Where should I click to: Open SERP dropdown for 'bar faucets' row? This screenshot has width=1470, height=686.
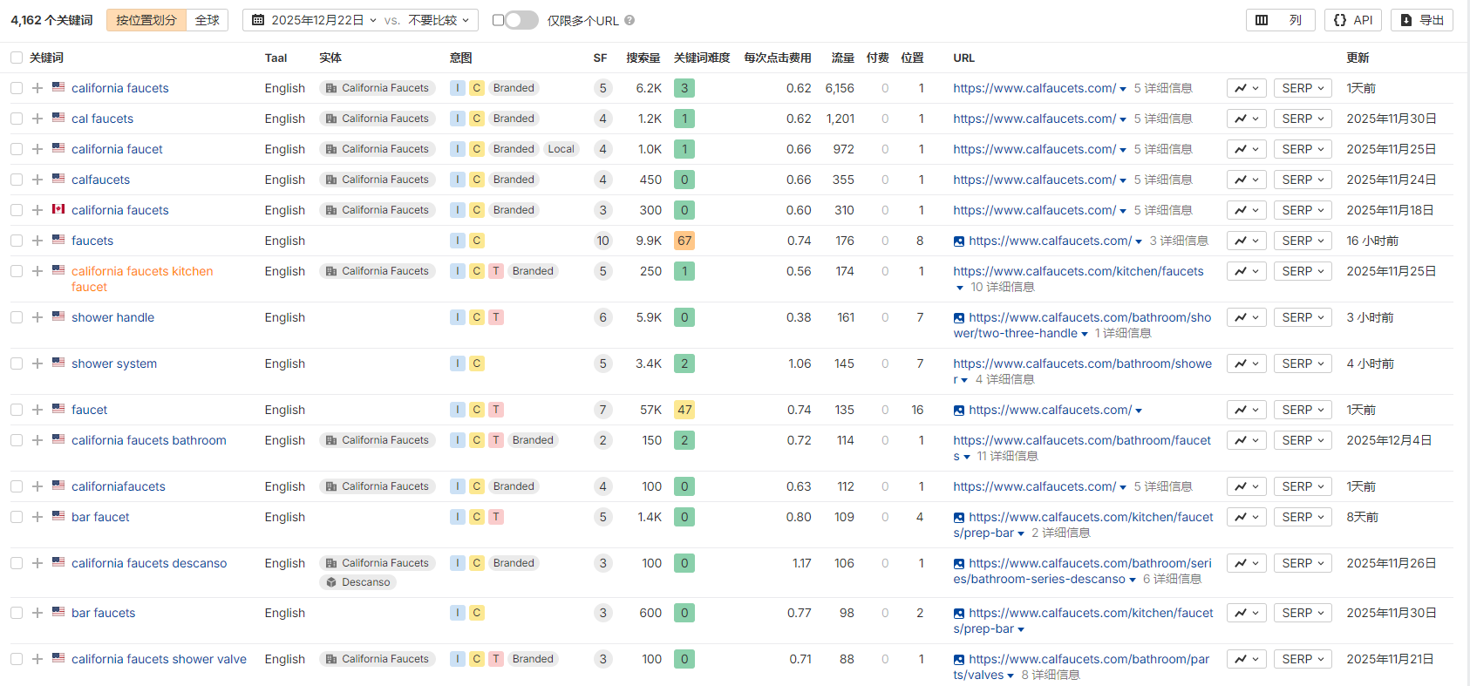[x=1303, y=613]
